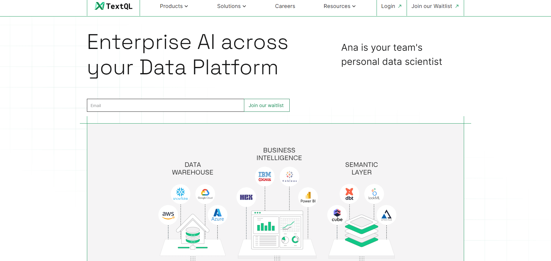Click the TextQL logo
The width and height of the screenshot is (551, 261).
[113, 6]
